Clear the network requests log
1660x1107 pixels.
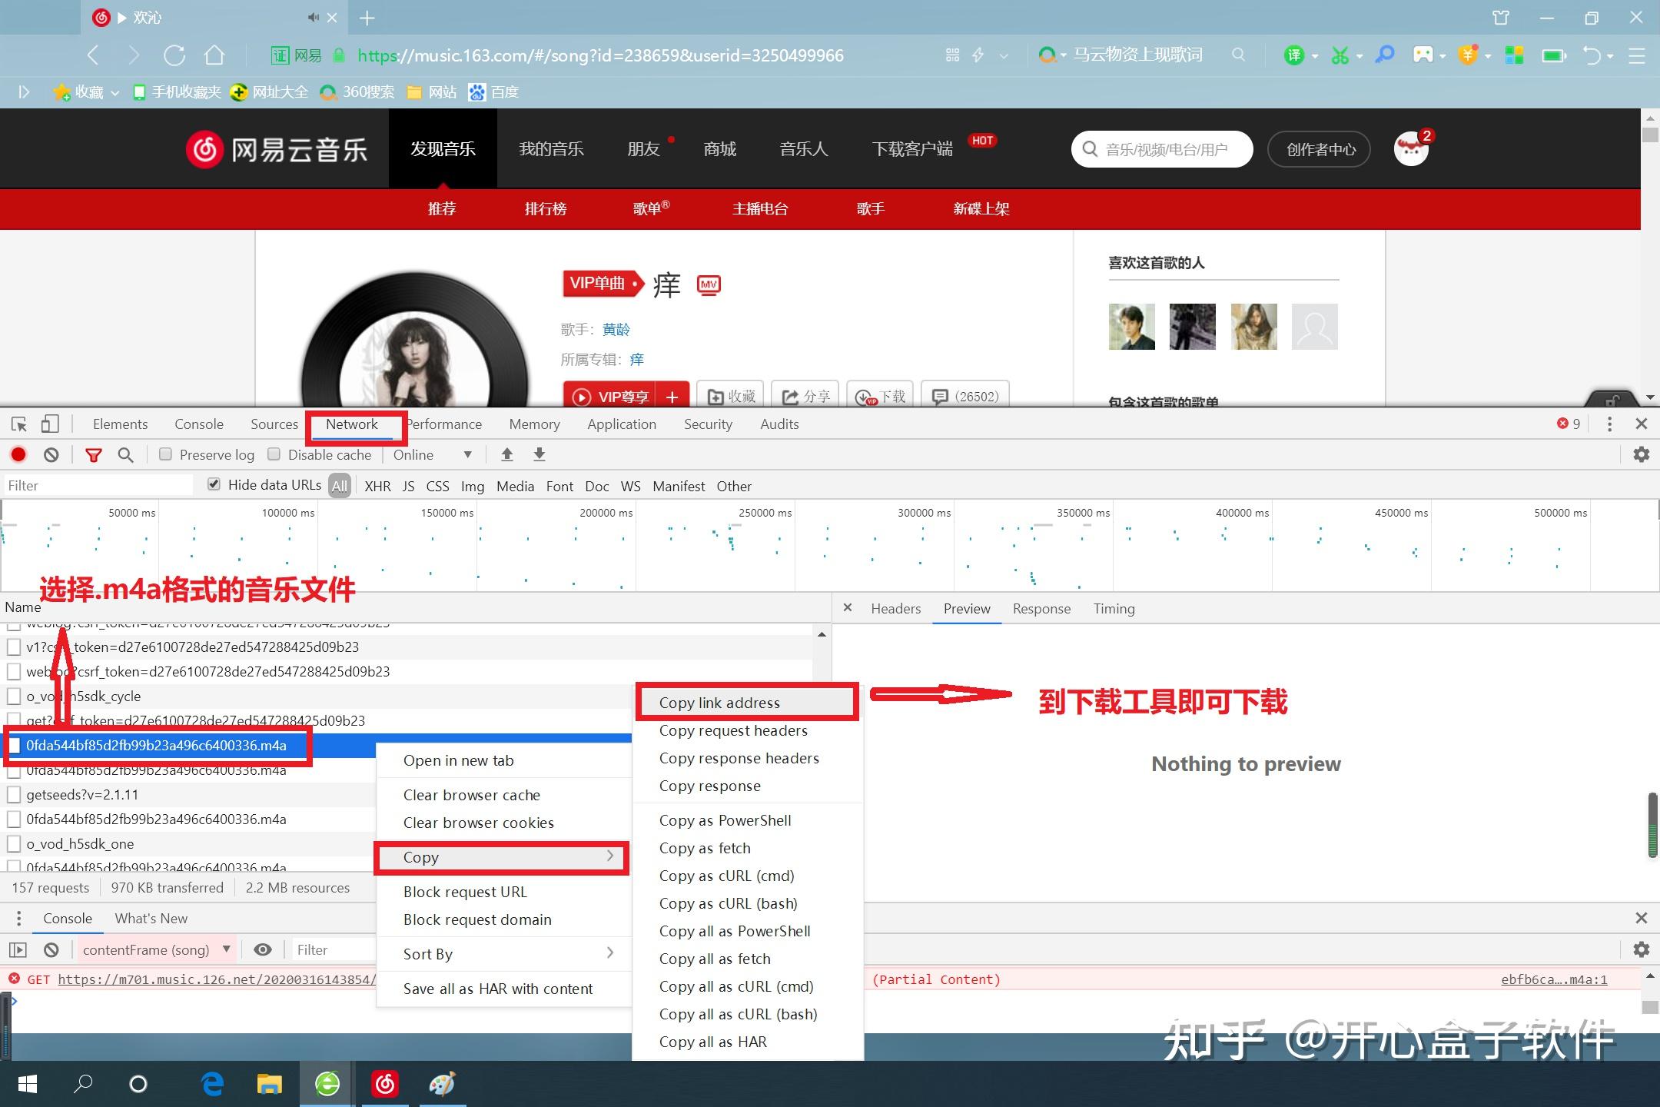pyautogui.click(x=51, y=454)
